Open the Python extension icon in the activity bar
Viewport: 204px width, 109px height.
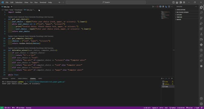pyautogui.click(x=201, y=45)
